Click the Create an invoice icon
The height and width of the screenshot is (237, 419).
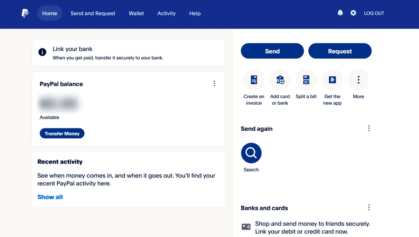(254, 80)
